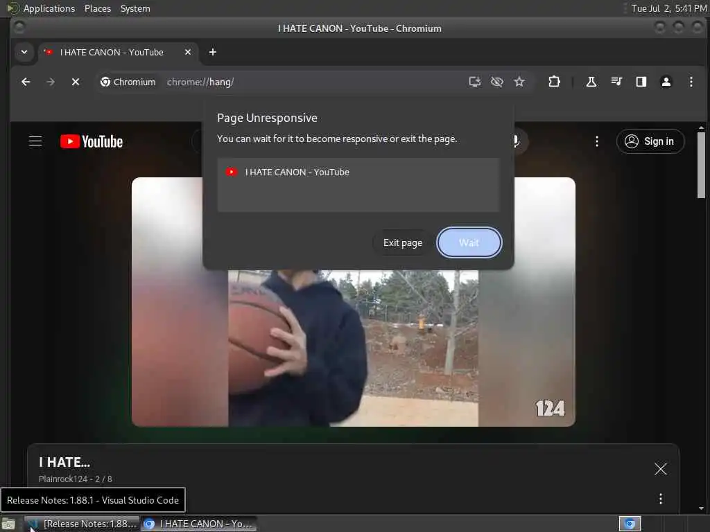Stop loading the page with X button
The width and height of the screenshot is (710, 532).
76,82
